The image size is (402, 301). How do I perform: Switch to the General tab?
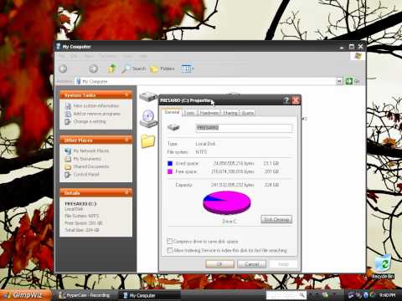pos(172,112)
